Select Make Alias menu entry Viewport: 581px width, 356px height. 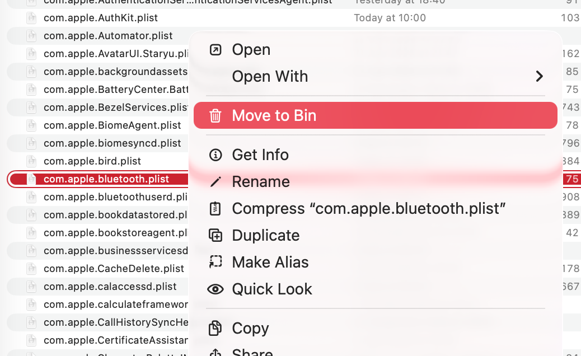(x=376, y=263)
